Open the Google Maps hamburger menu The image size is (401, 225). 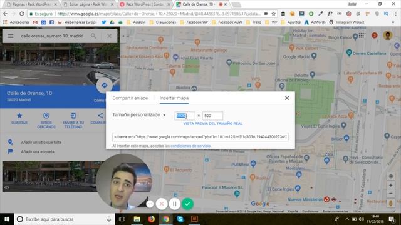coord(11,36)
